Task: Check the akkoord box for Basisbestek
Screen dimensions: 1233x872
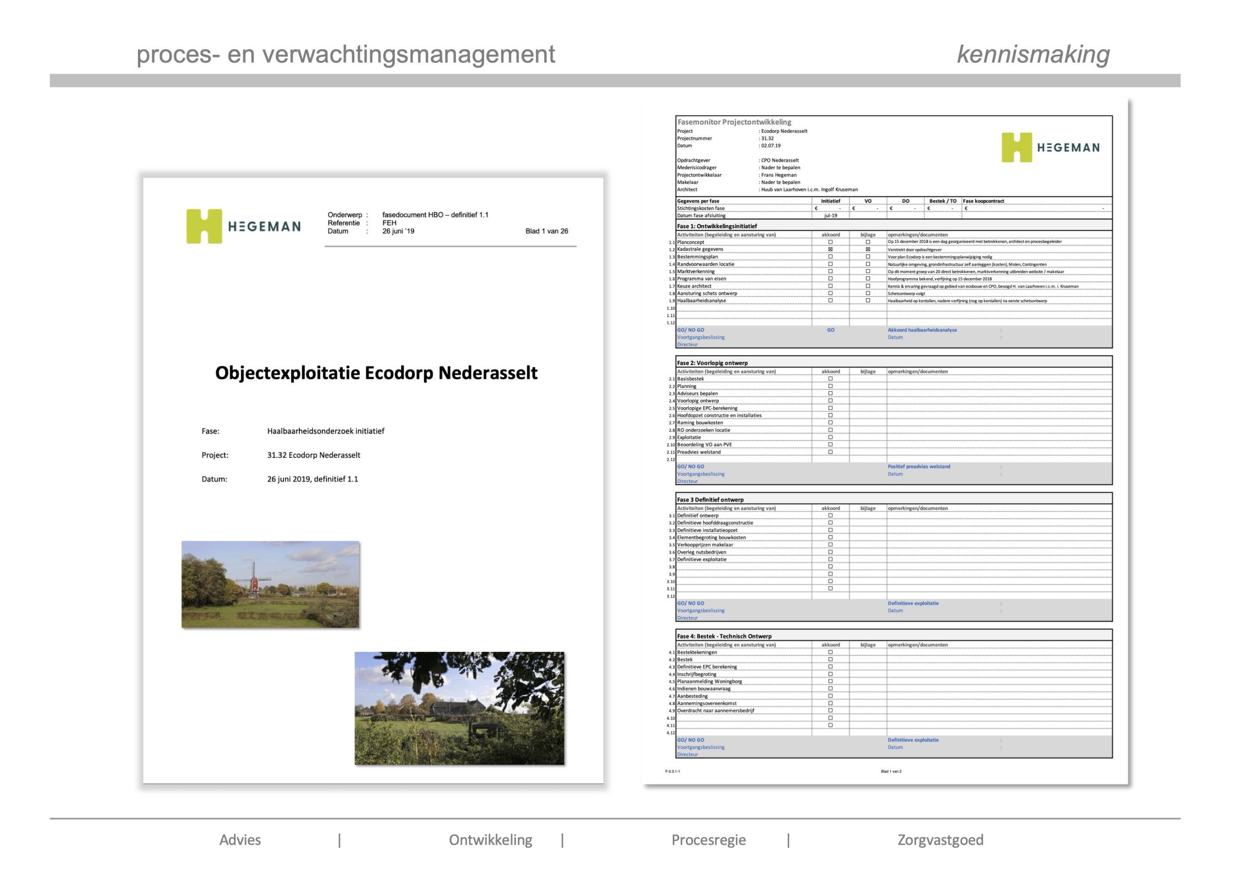Action: pos(830,379)
